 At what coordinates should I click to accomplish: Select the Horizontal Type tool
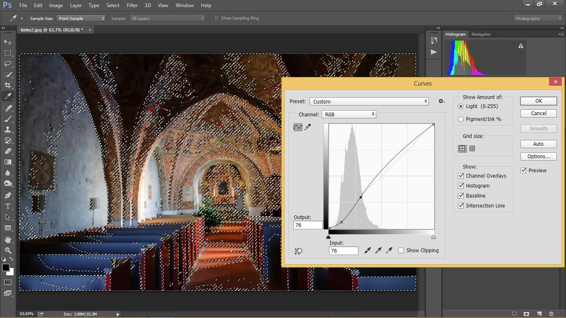(8, 206)
